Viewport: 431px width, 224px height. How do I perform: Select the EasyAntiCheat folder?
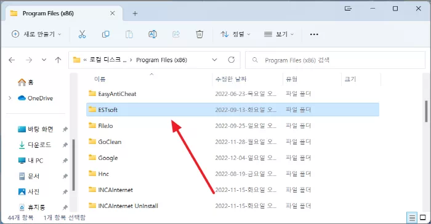click(233, 94)
